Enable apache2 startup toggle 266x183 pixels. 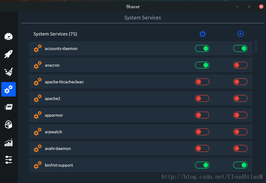(202, 98)
